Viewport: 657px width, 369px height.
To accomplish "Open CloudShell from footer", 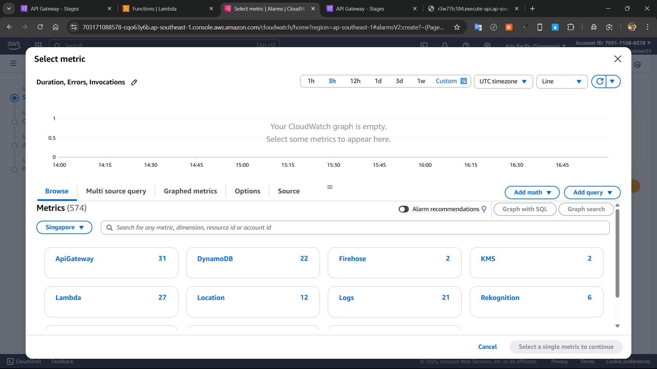I will (x=24, y=361).
